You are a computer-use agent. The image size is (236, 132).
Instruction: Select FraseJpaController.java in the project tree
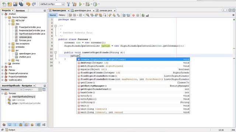[30, 27]
